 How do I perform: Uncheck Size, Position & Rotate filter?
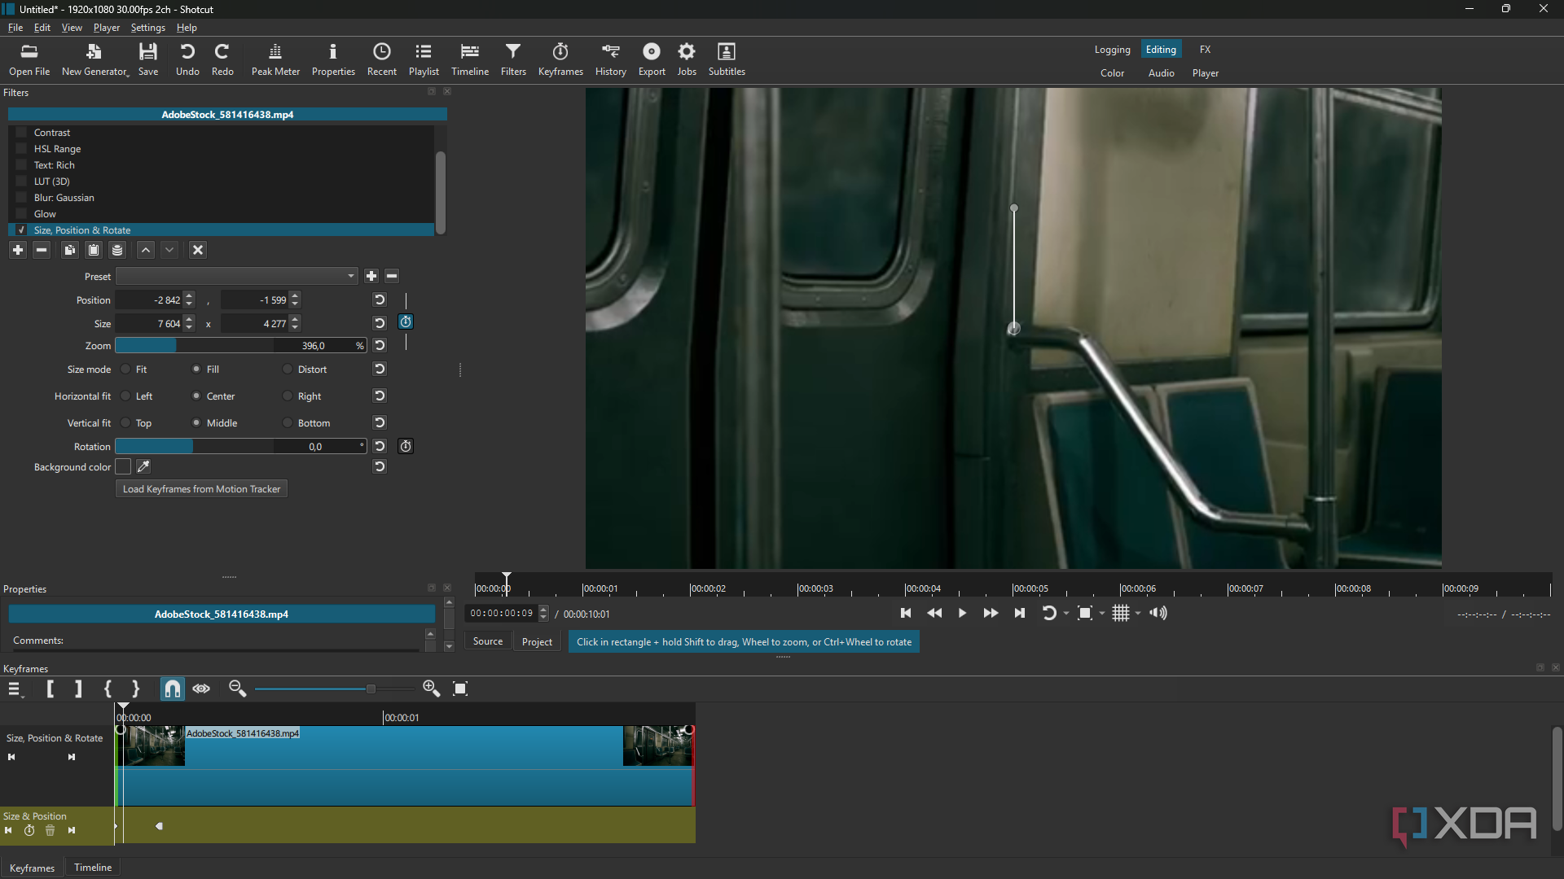[21, 230]
